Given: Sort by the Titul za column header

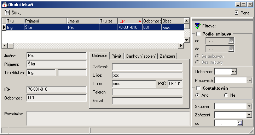Looking at the screenshot, I should click(108, 21).
